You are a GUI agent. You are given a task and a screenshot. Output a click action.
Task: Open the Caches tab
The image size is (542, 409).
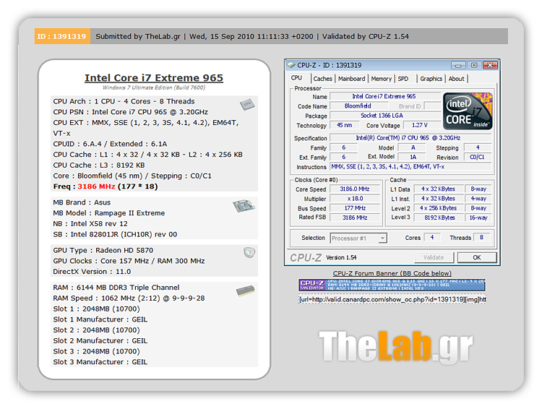322,79
